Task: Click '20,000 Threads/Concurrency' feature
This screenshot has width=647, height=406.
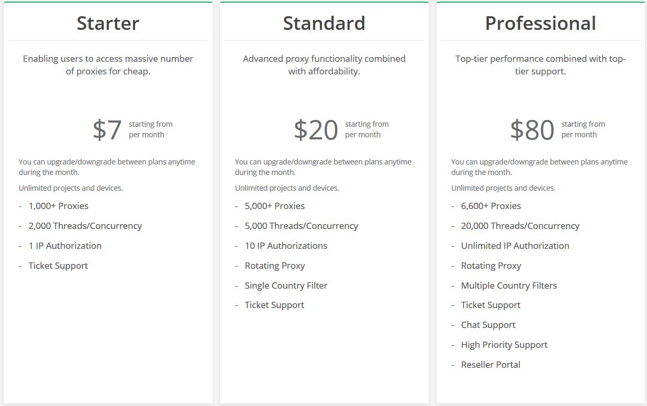Action: 520,226
